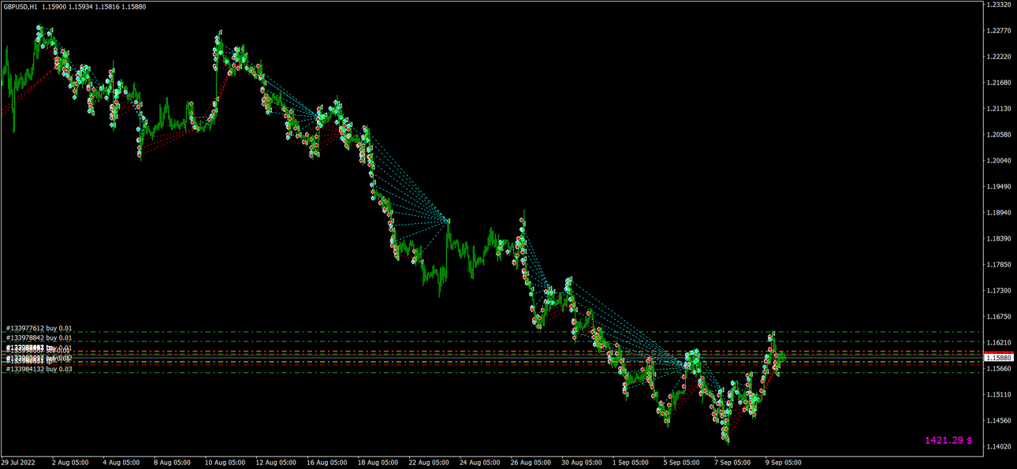Click price scale value 1.15110
Screen dimensions: 1017x469
click(x=999, y=395)
